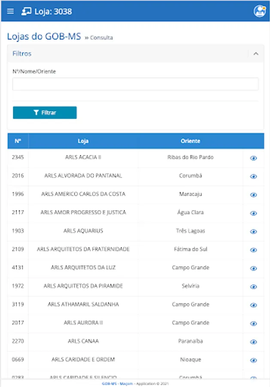Click the ARLS AQUARIUS name
Screen dimensions: 270x387
[83, 231]
